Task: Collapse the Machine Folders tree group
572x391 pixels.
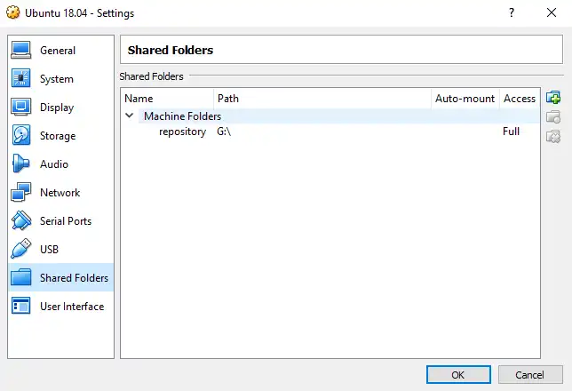Action: [131, 116]
